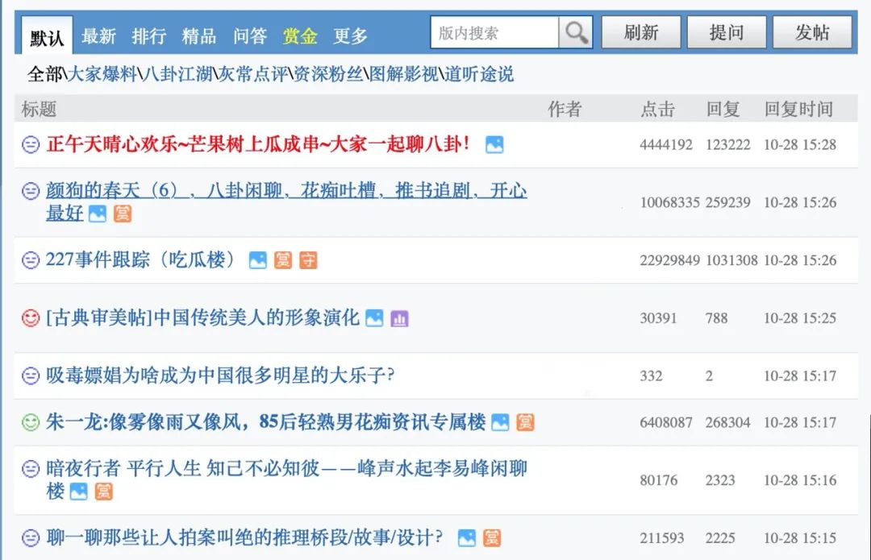The height and width of the screenshot is (560, 871).
Task: Expand the 更多 tab menu
Action: (x=351, y=36)
